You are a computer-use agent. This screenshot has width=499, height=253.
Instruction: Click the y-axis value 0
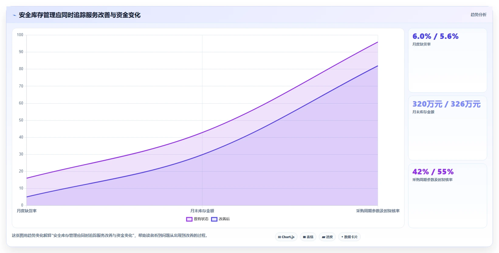pos(22,205)
